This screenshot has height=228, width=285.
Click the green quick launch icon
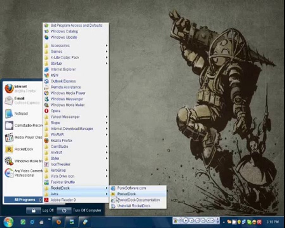(23, 222)
